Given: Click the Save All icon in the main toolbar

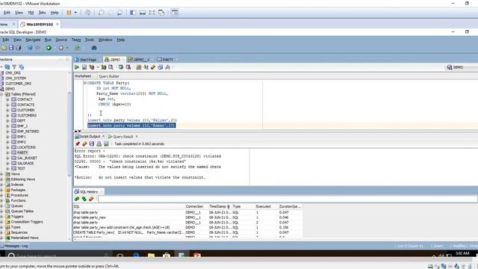Looking at the screenshot, I should (19, 48).
